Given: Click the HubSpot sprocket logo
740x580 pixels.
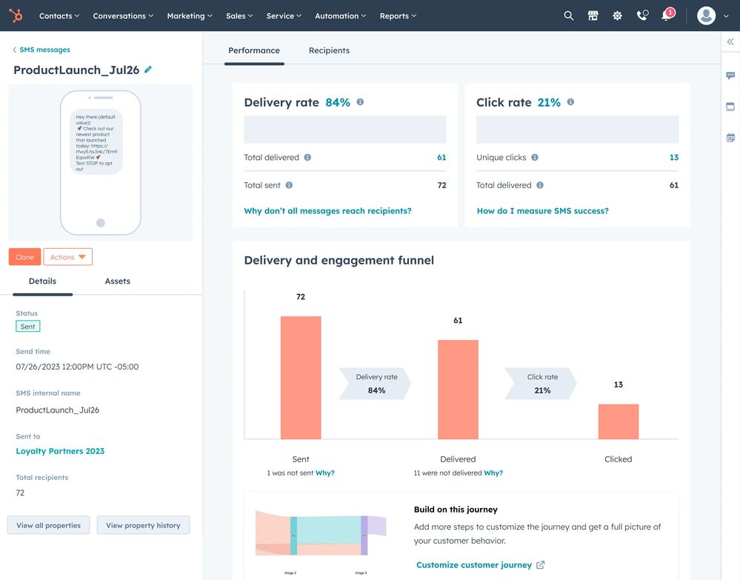Looking at the screenshot, I should pyautogui.click(x=16, y=15).
